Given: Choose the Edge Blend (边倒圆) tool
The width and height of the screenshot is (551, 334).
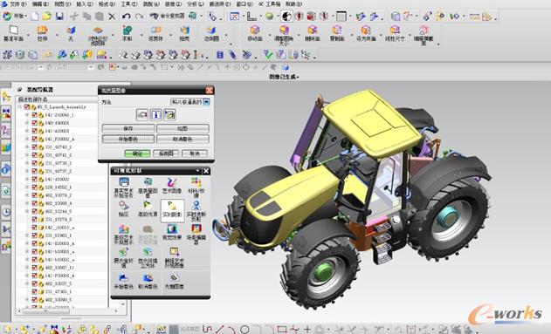Looking at the screenshot, I should [211, 33].
